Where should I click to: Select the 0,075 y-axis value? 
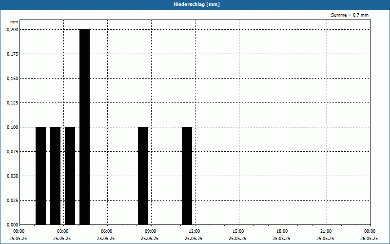click(x=13, y=152)
